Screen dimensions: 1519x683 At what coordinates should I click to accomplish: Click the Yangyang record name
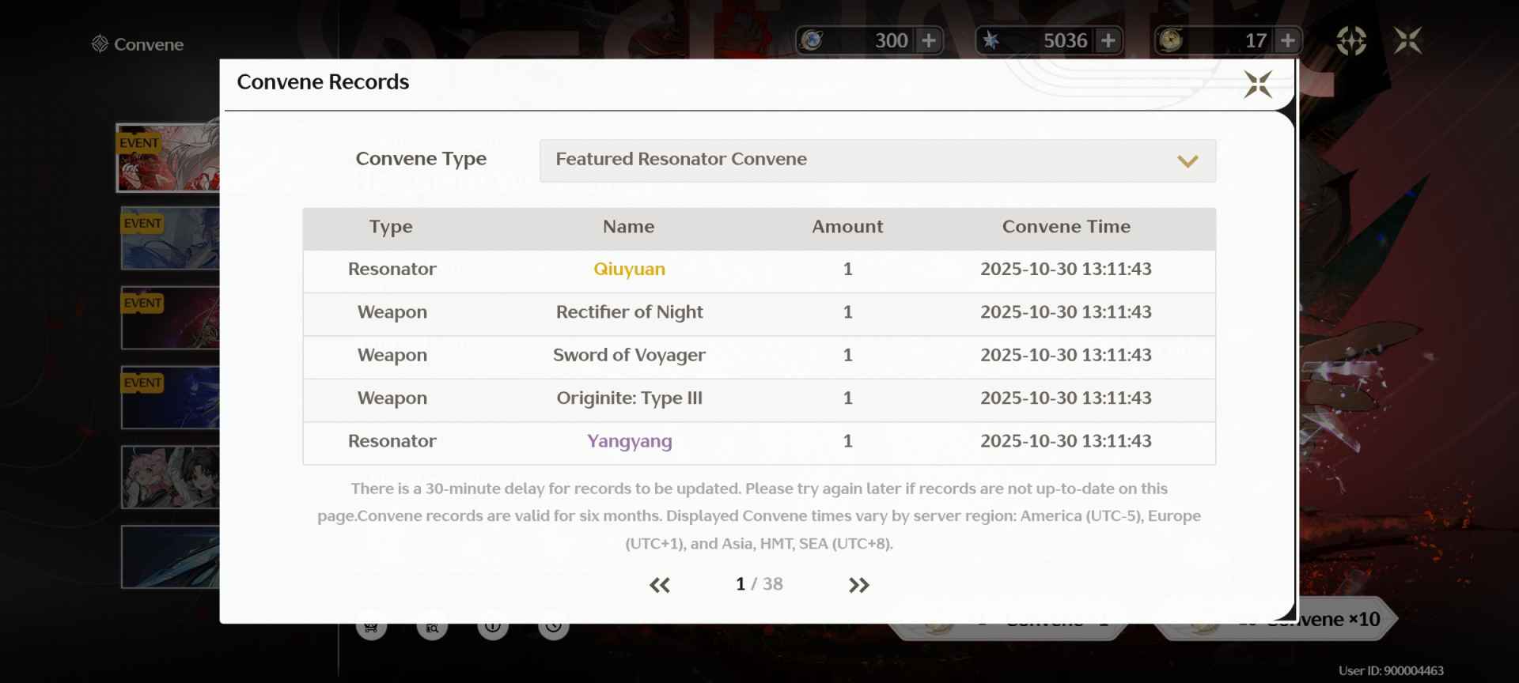(629, 441)
